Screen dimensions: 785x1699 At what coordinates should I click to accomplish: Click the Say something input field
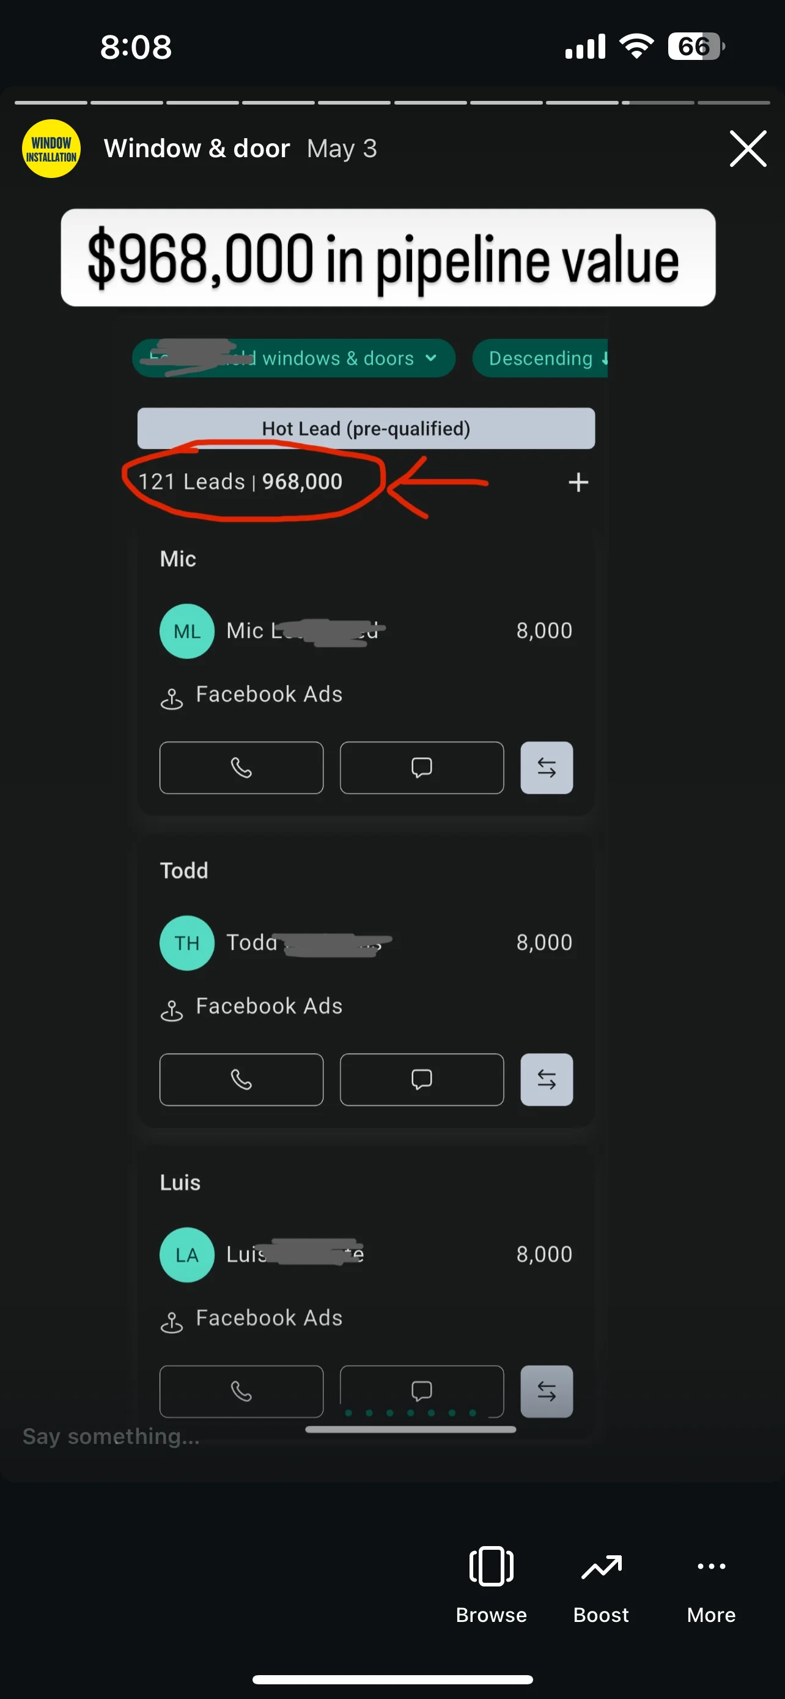click(112, 1436)
